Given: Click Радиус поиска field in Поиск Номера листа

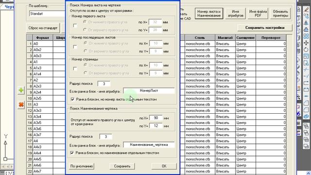Looking at the screenshot, I should pyautogui.click(x=104, y=84).
